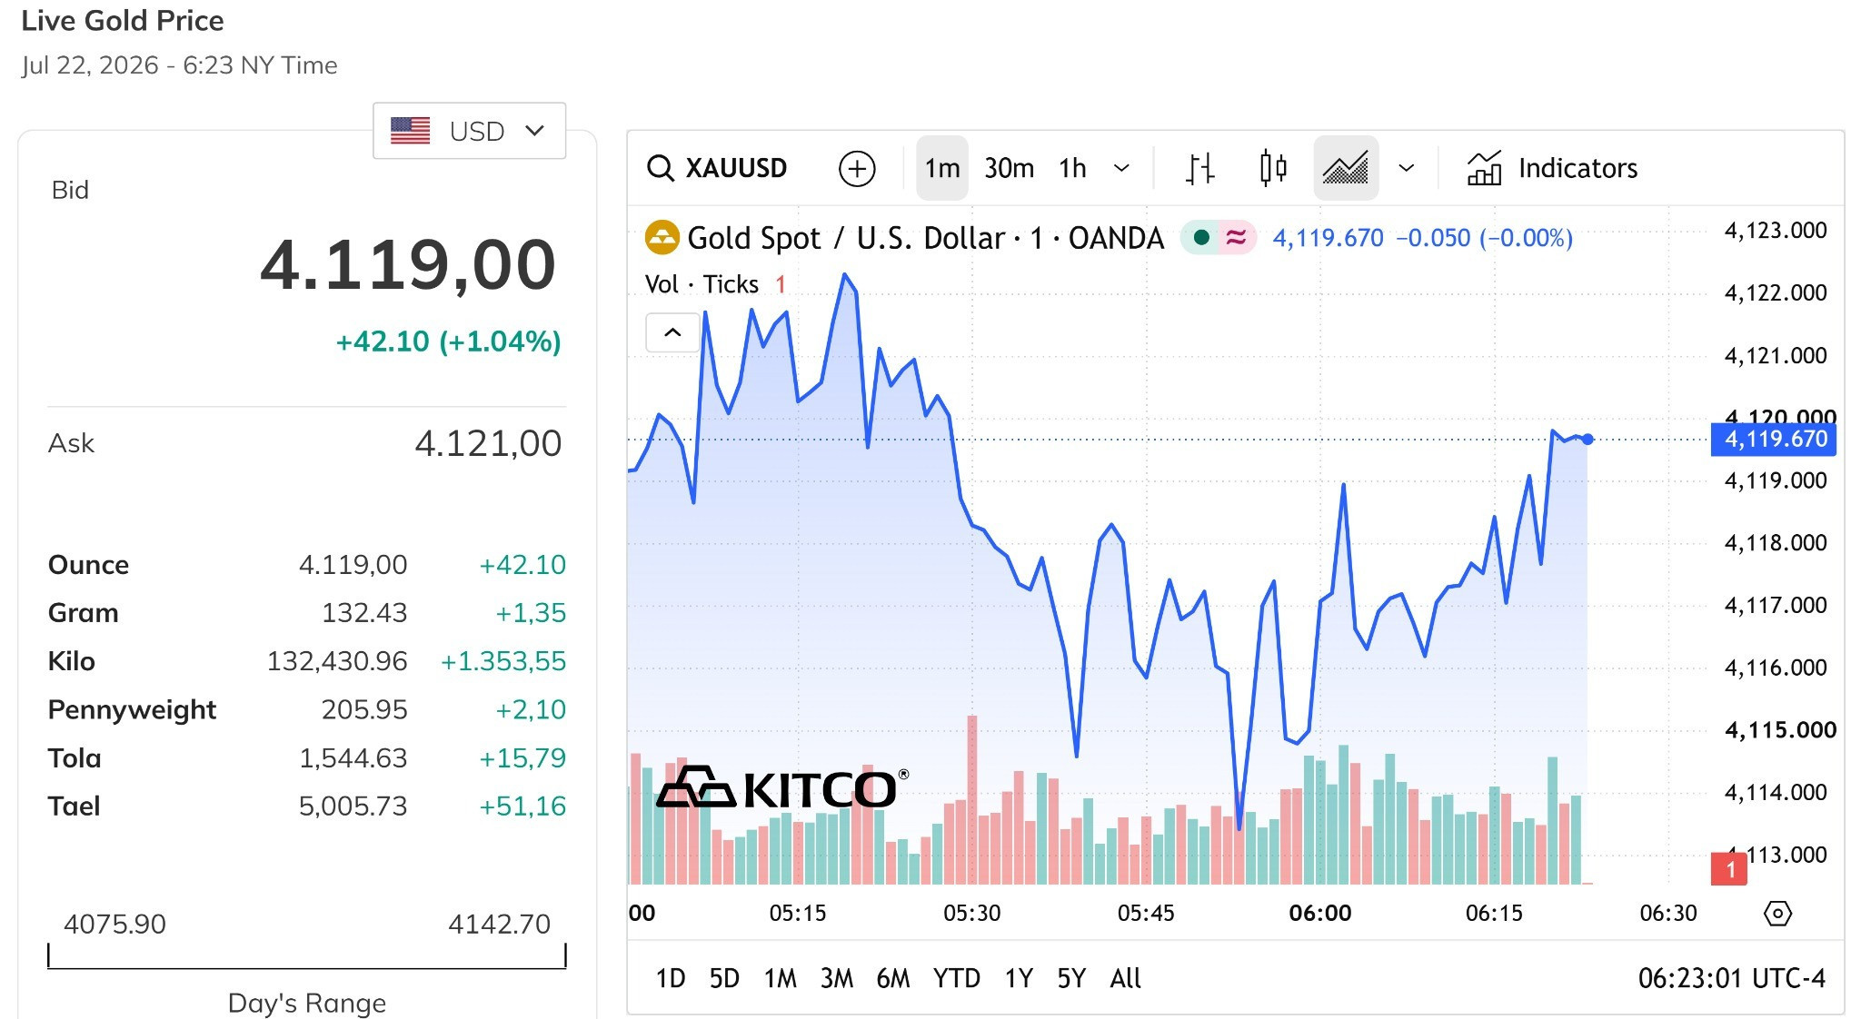
Task: Expand the time interval dropdown arrow
Action: coord(1121,168)
